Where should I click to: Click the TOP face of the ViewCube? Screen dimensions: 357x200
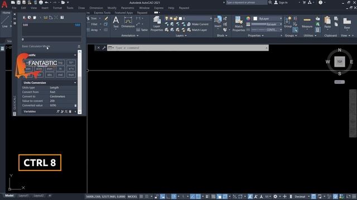click(x=340, y=62)
